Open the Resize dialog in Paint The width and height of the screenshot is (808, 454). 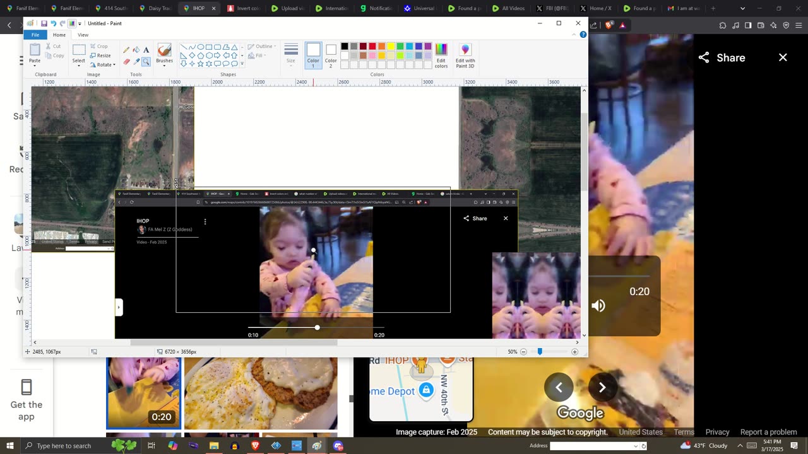tap(100, 55)
